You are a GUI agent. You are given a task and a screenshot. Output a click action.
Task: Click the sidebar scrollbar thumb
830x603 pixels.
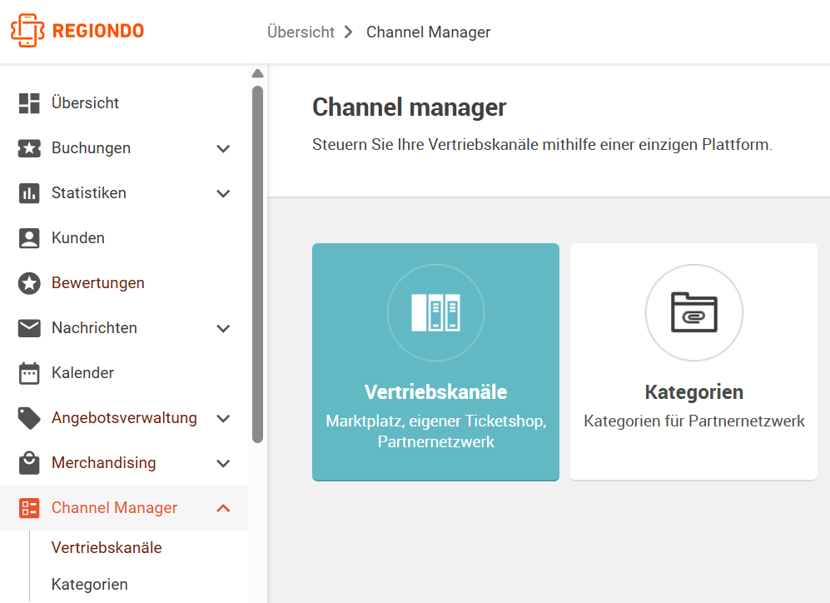coord(258,264)
